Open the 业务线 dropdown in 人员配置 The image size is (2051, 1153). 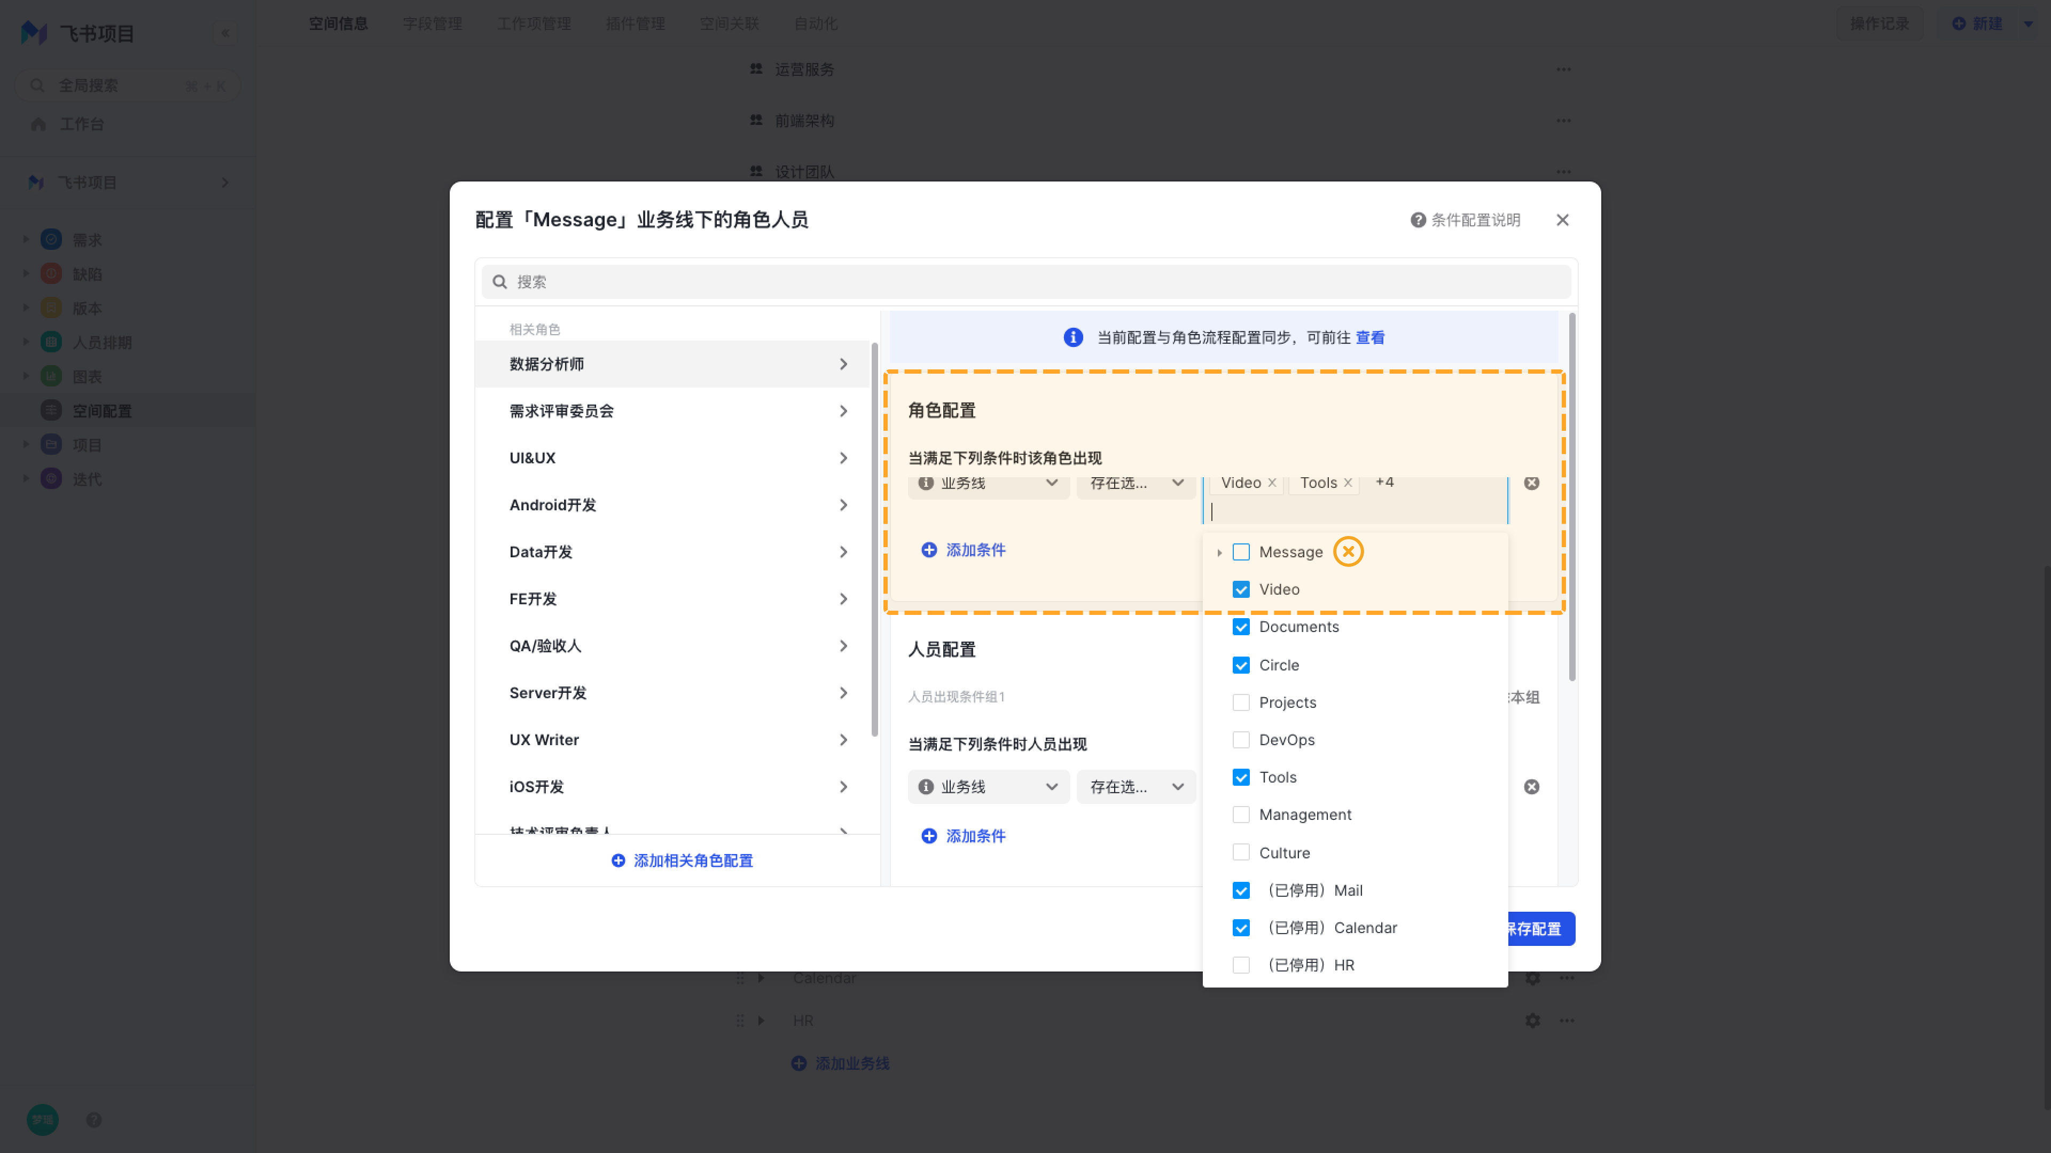point(988,787)
